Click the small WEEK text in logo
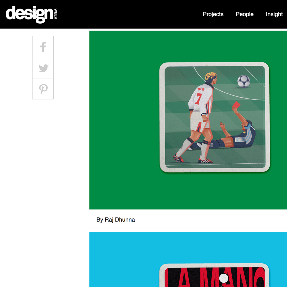287x287 pixels. click(56, 14)
